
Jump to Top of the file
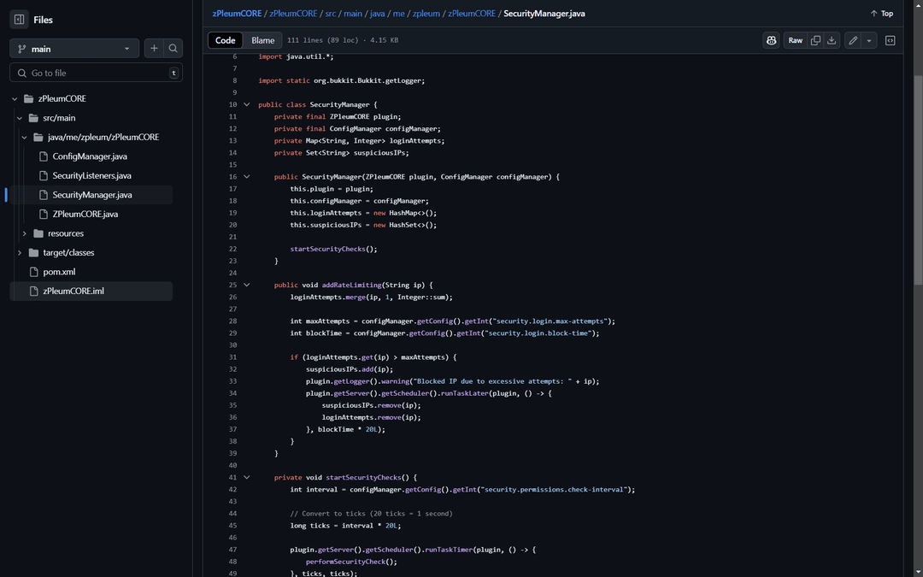pos(882,13)
